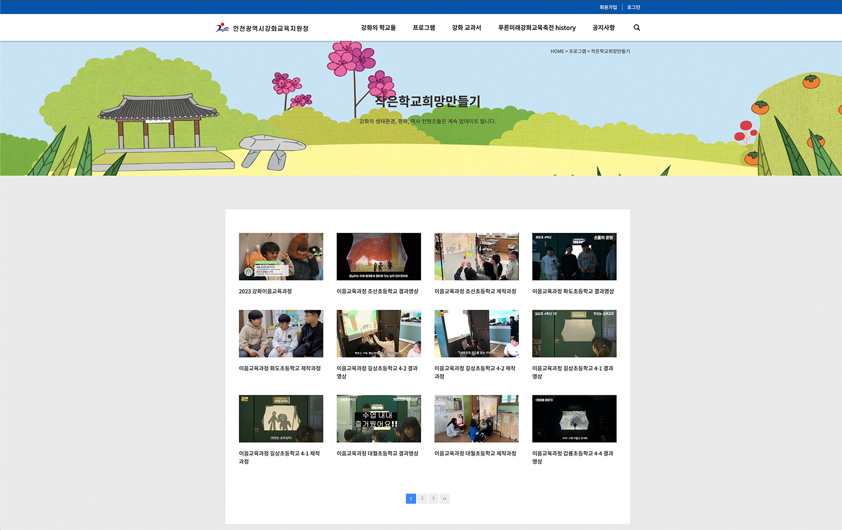842x530 pixels.
Task: Click 회원가입 link
Action: [x=608, y=7]
